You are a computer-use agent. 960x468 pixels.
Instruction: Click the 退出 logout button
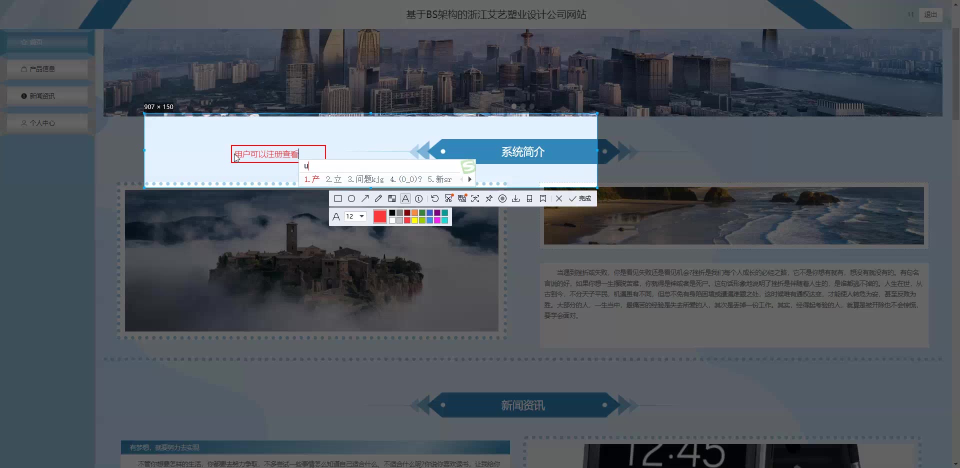930,14
